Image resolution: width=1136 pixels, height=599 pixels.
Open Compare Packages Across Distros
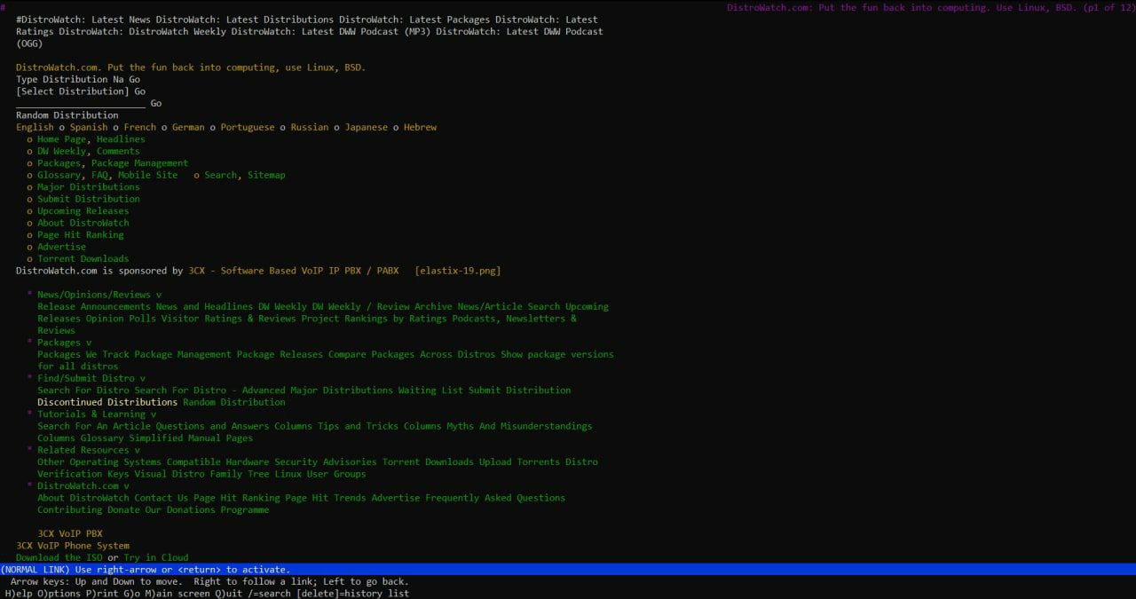click(x=412, y=355)
